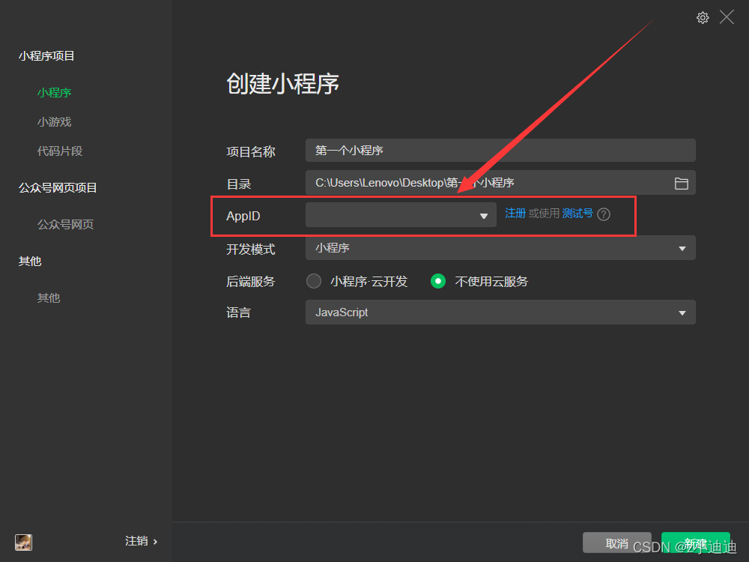Click the 新建 button

[695, 542]
